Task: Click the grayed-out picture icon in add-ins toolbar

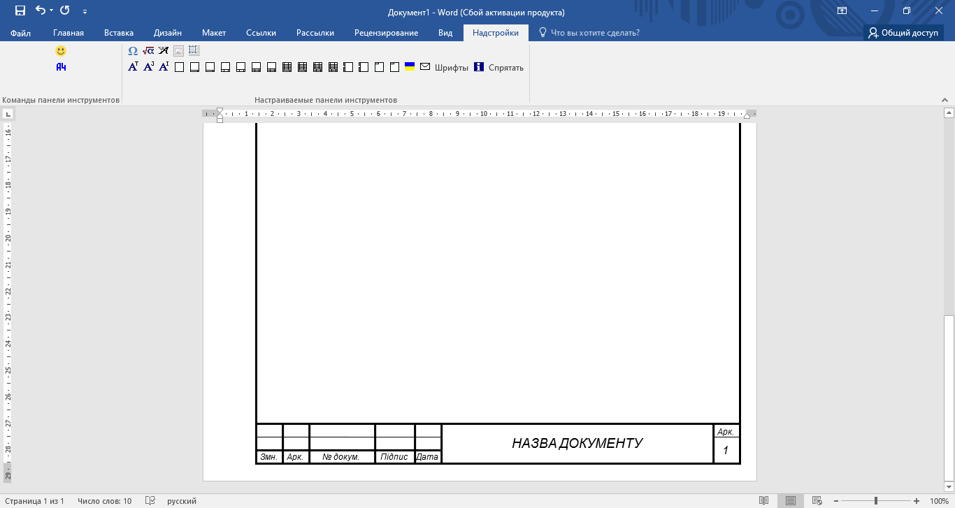Action: [x=179, y=51]
